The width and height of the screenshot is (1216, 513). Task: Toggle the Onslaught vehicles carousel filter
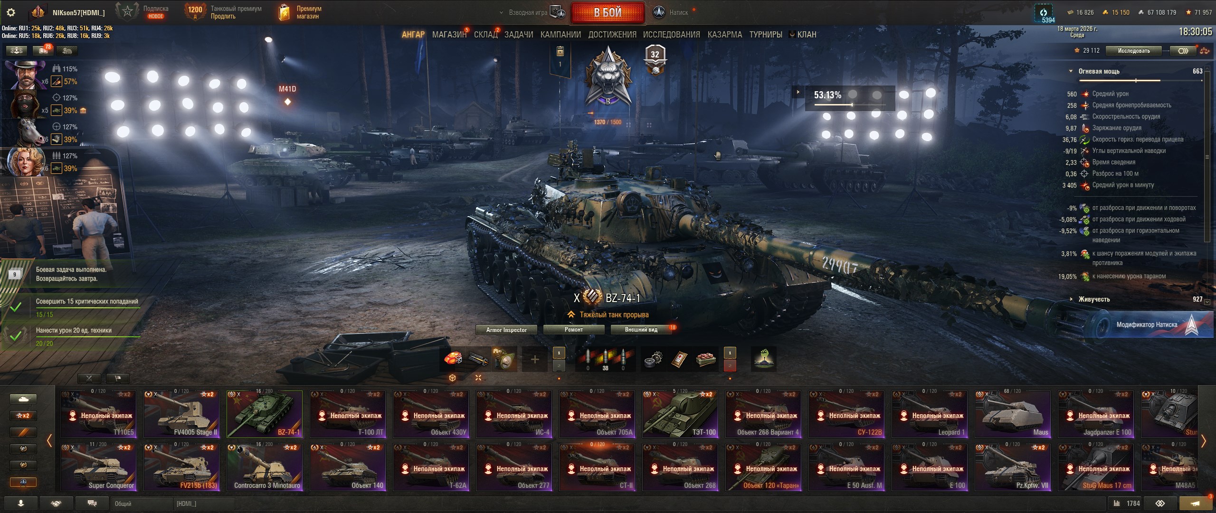coord(23,482)
